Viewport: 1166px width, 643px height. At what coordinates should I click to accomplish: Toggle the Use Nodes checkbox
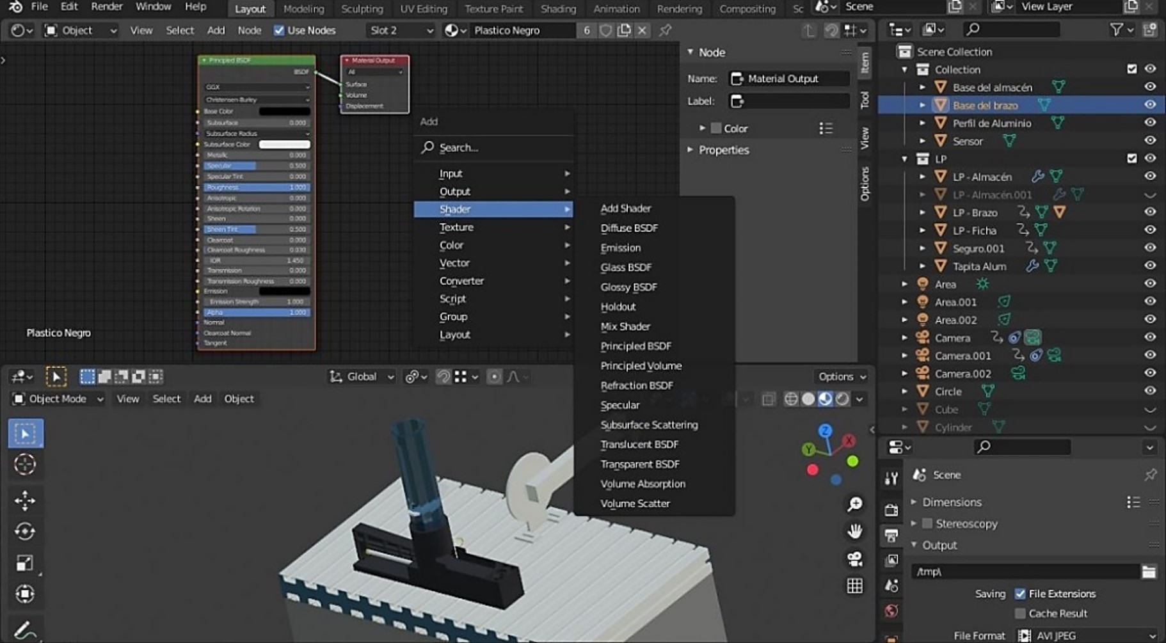tap(279, 30)
